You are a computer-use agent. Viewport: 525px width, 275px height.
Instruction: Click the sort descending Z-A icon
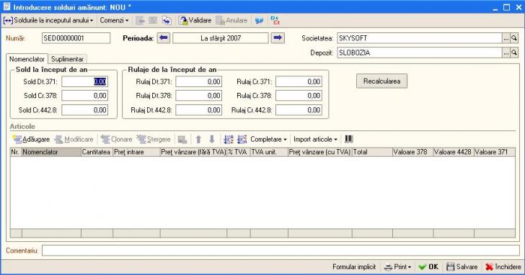[242, 140]
